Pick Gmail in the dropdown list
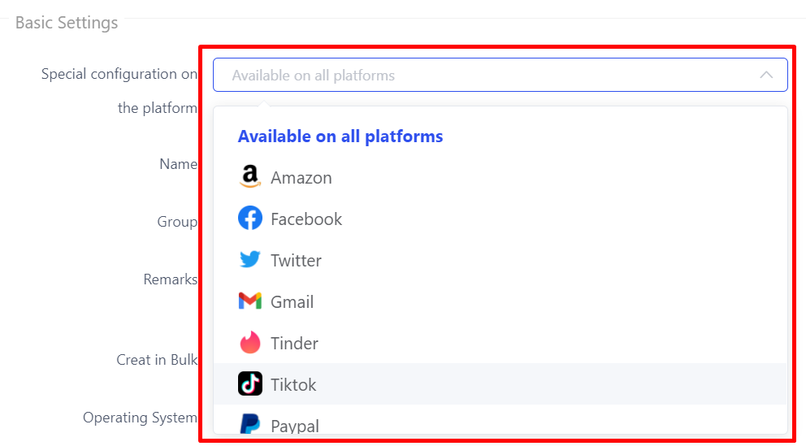806x446 pixels. (x=500, y=301)
